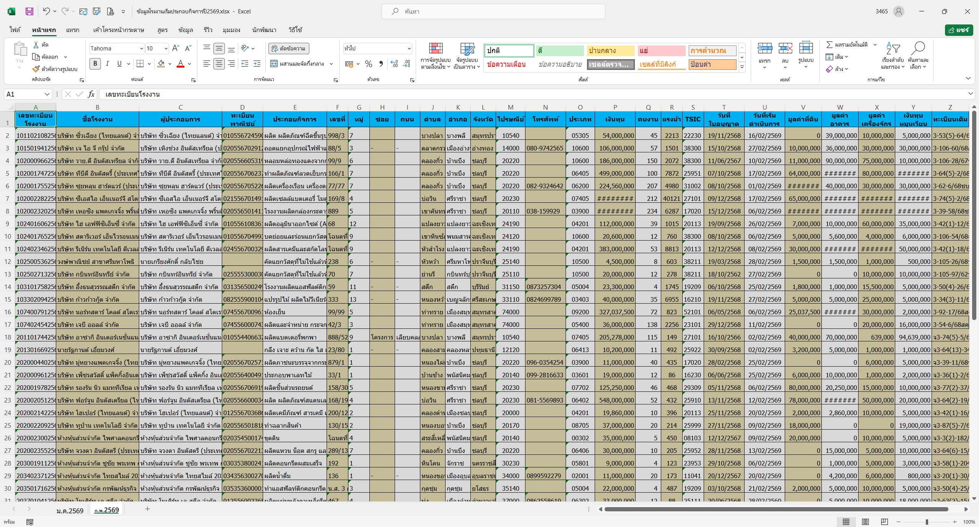Apply the ปานกลาง cell style
The image size is (979, 527).
pyautogui.click(x=610, y=50)
